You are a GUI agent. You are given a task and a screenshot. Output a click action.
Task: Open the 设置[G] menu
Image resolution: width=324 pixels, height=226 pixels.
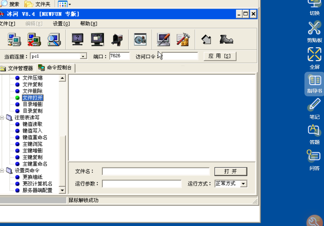[61, 24]
